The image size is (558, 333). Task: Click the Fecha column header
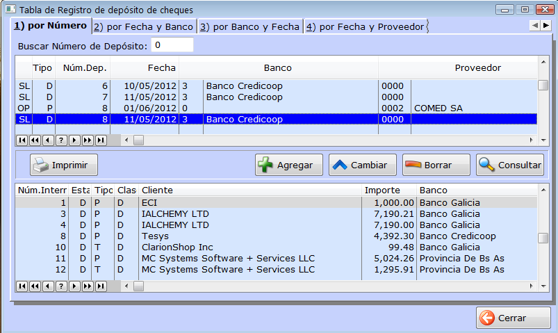(145, 67)
